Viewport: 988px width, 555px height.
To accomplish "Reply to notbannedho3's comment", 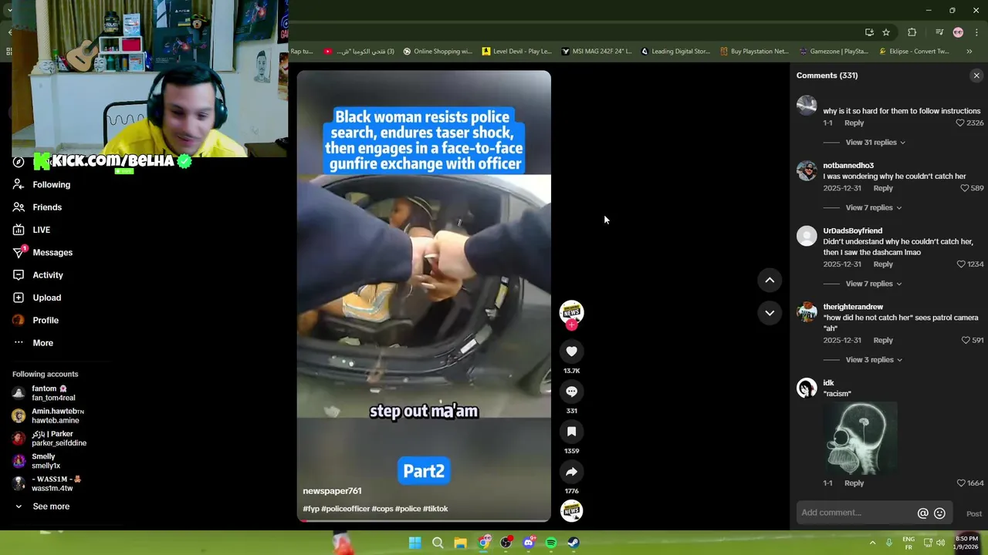I will [883, 188].
